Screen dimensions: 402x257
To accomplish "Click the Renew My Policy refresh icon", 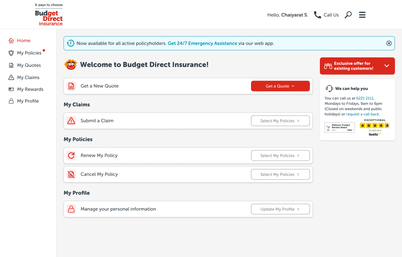I will [x=71, y=155].
